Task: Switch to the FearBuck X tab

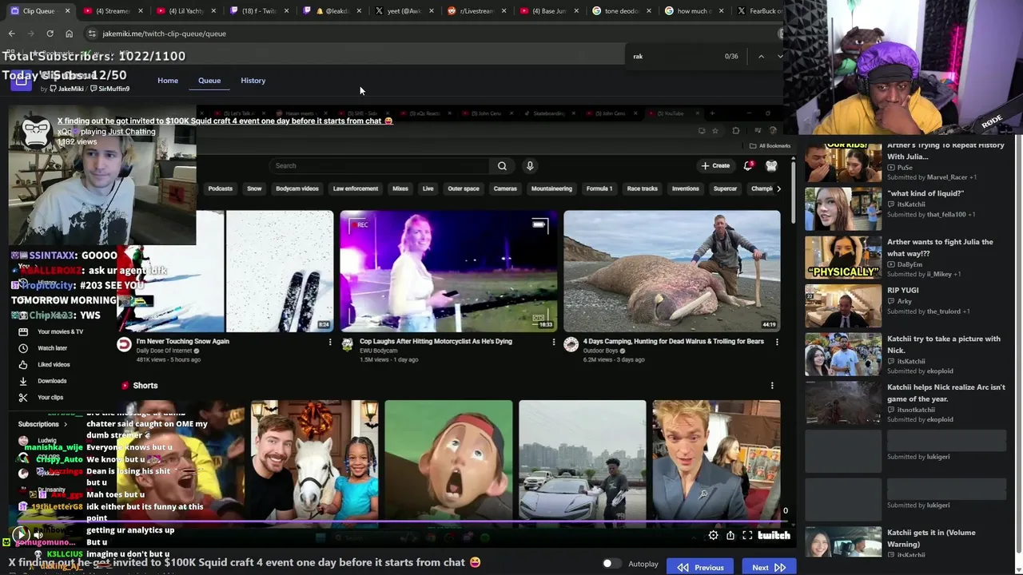Action: (x=759, y=11)
